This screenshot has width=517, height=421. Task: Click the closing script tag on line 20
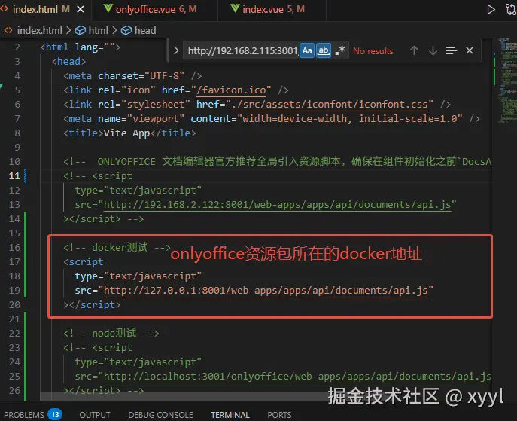click(x=93, y=305)
